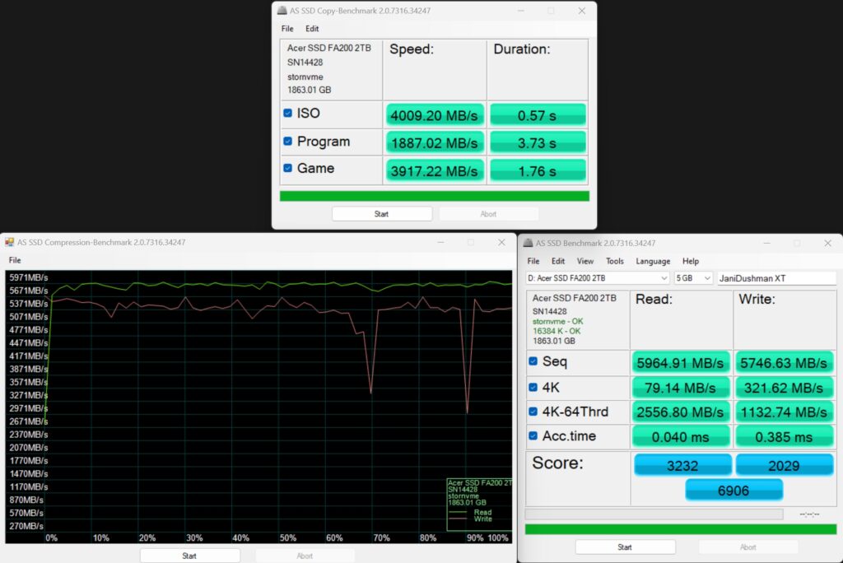Open File menu in Compression-Benchmark window

(x=15, y=260)
